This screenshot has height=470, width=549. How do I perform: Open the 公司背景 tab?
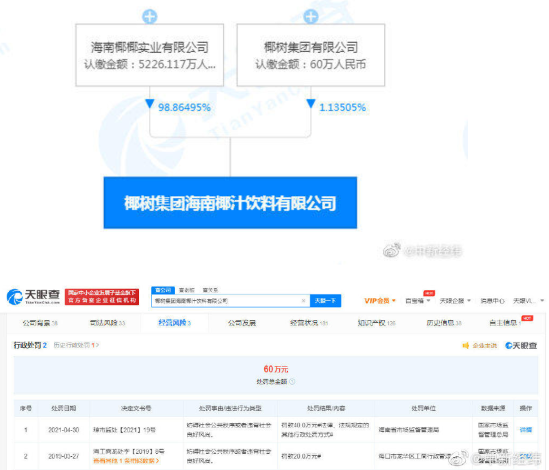[x=40, y=323]
